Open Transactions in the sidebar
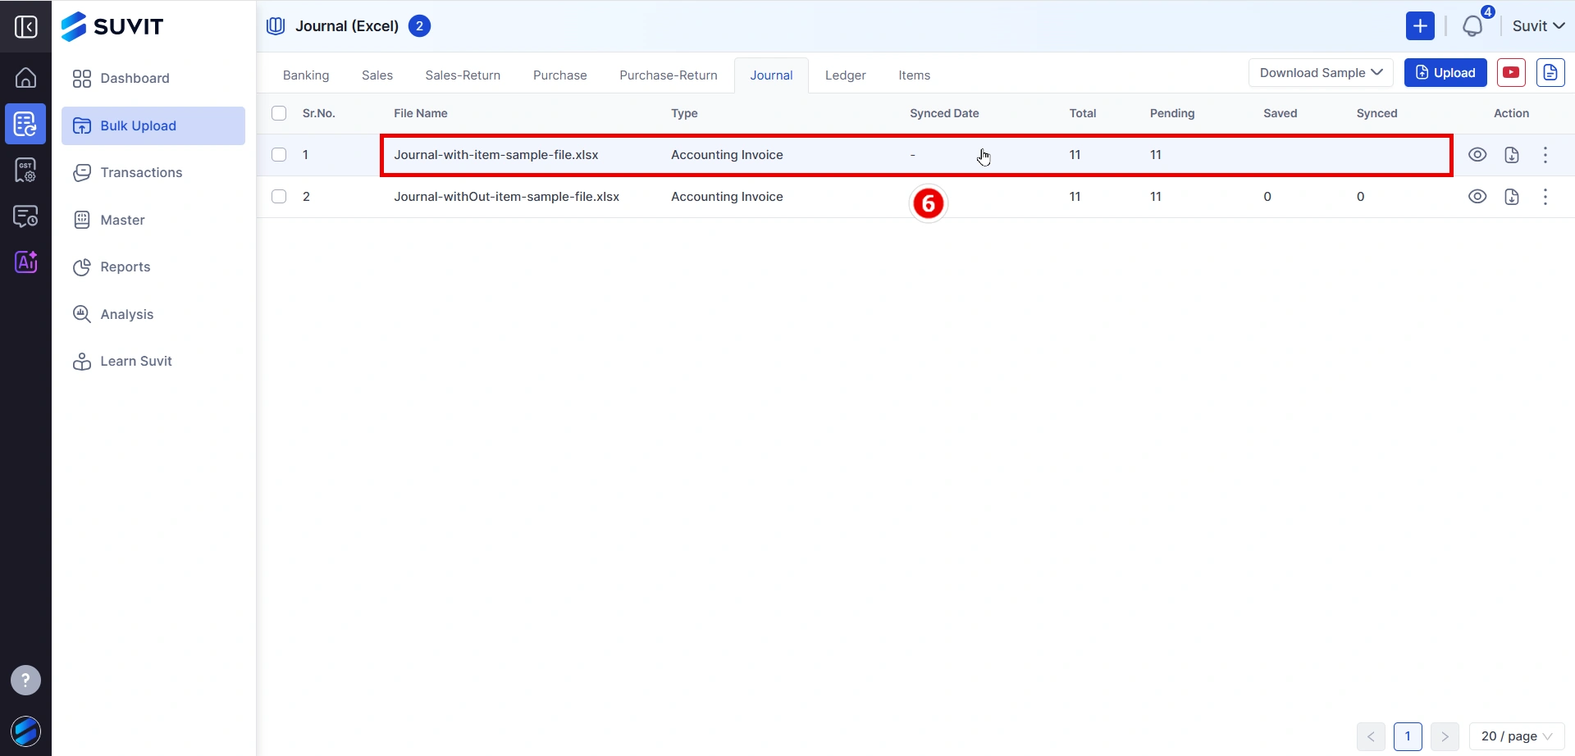1575x756 pixels. click(153, 173)
